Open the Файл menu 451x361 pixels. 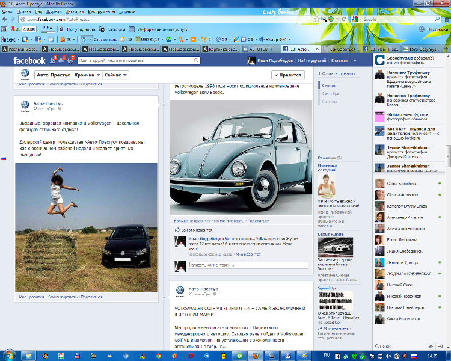pos(7,11)
